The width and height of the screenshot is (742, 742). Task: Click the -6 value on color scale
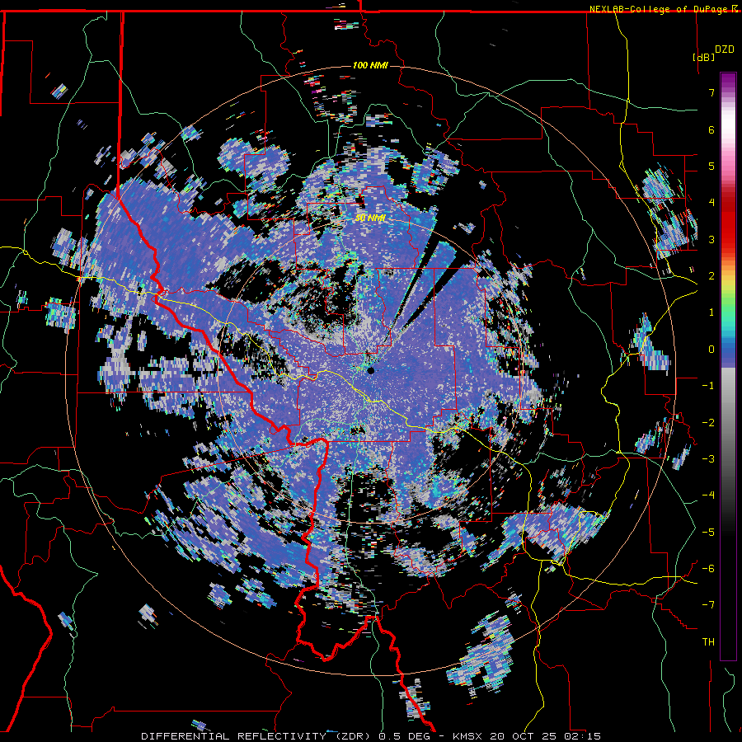point(708,569)
